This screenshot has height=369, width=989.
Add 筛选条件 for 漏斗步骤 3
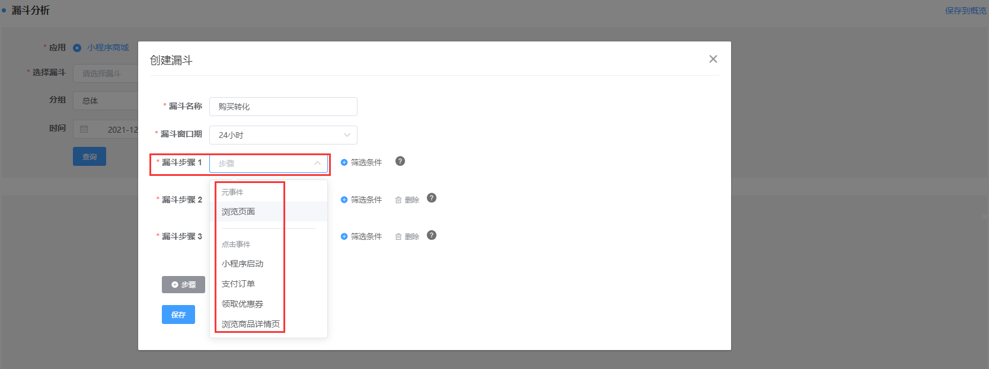[361, 236]
